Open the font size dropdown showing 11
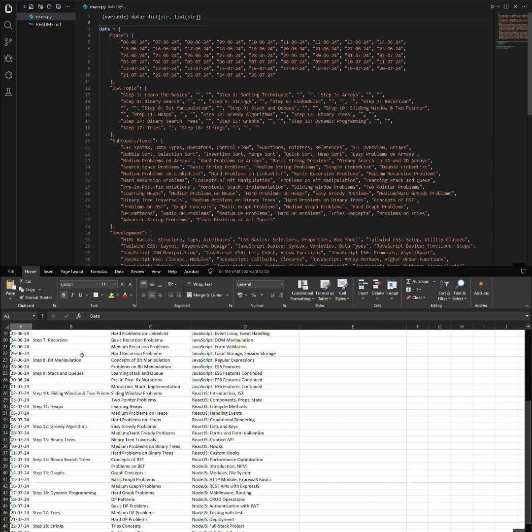The height and width of the screenshot is (532, 532). [115, 284]
